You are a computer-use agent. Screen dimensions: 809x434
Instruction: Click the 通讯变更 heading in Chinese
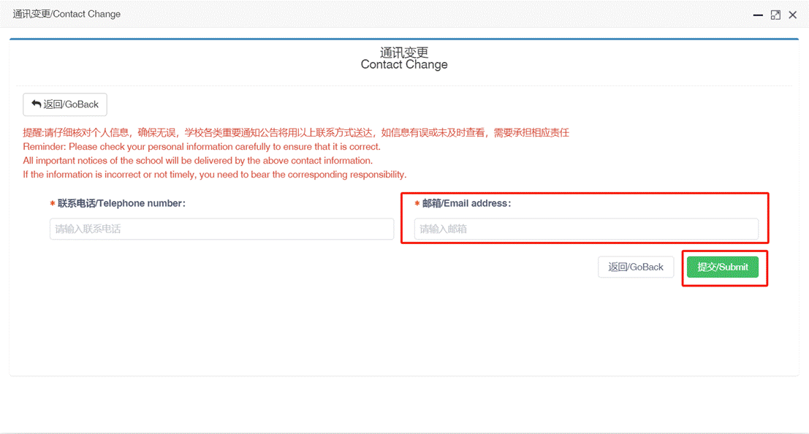403,53
